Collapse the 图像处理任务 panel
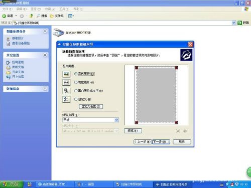This screenshot has width=251, height=188. [x=45, y=31]
